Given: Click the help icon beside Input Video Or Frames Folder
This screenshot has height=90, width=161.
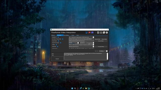Looking at the screenshot, I should (x=63, y=39).
